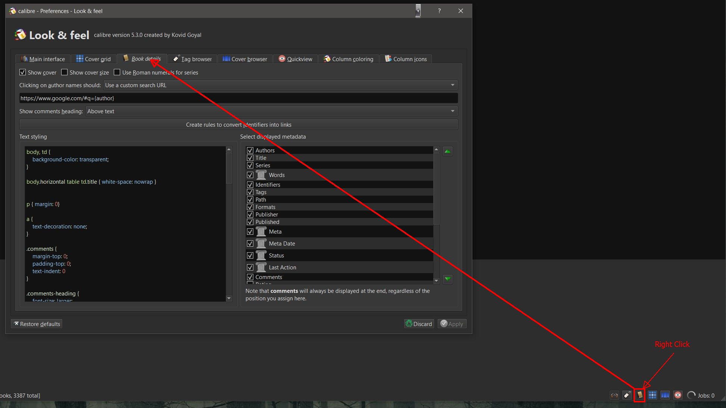Move selected metadata down with green arrow
The height and width of the screenshot is (408, 726).
pos(447,279)
